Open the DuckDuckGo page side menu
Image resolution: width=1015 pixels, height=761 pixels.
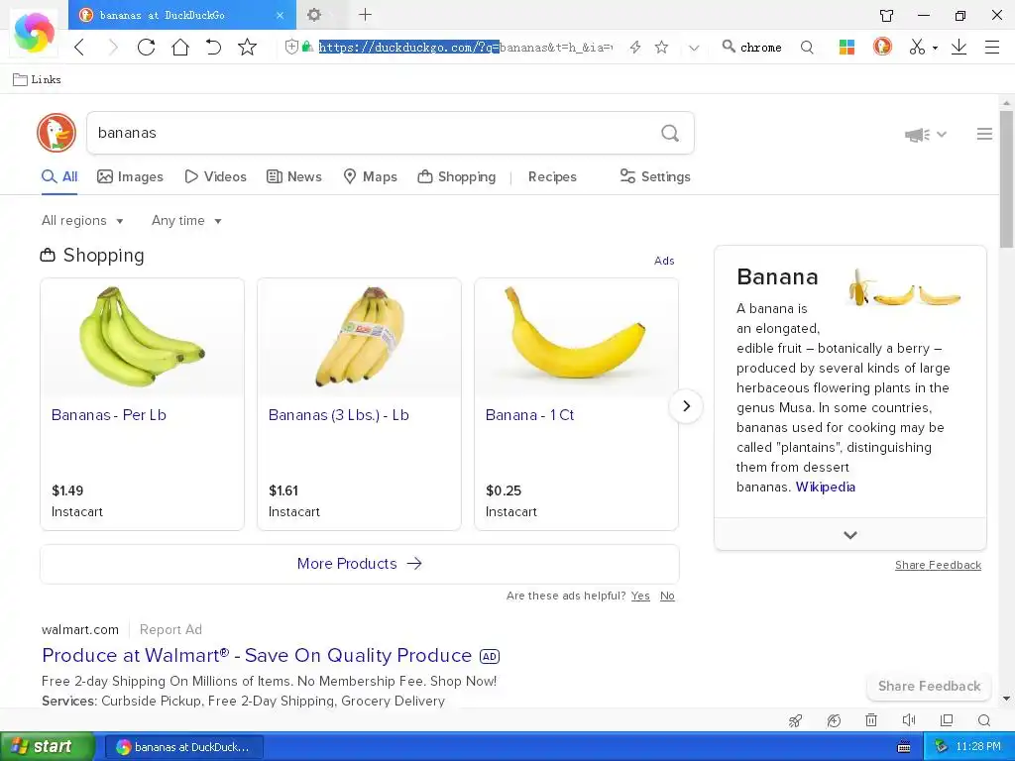[984, 134]
